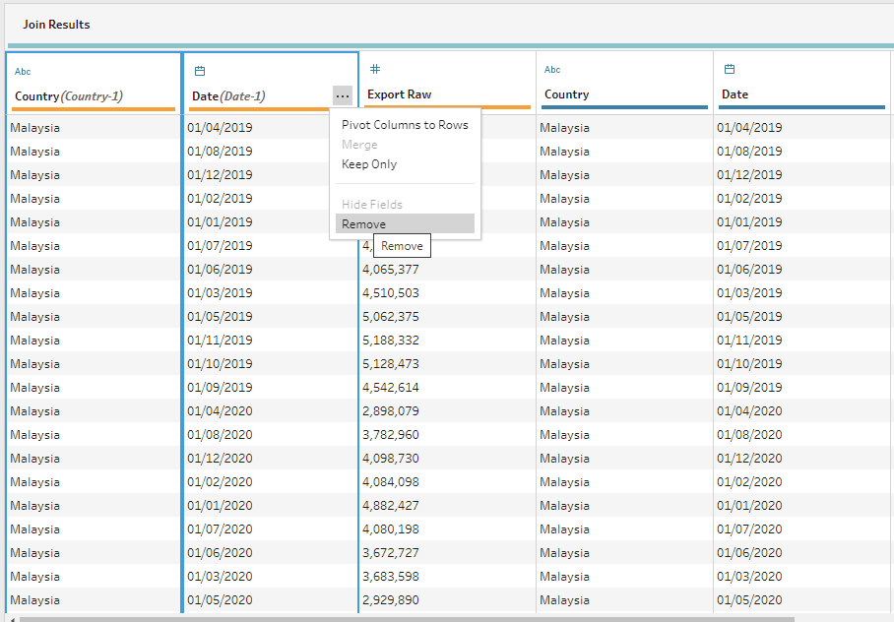The height and width of the screenshot is (622, 894).
Task: Click the calendar type icon above last Date
Action: tap(730, 70)
